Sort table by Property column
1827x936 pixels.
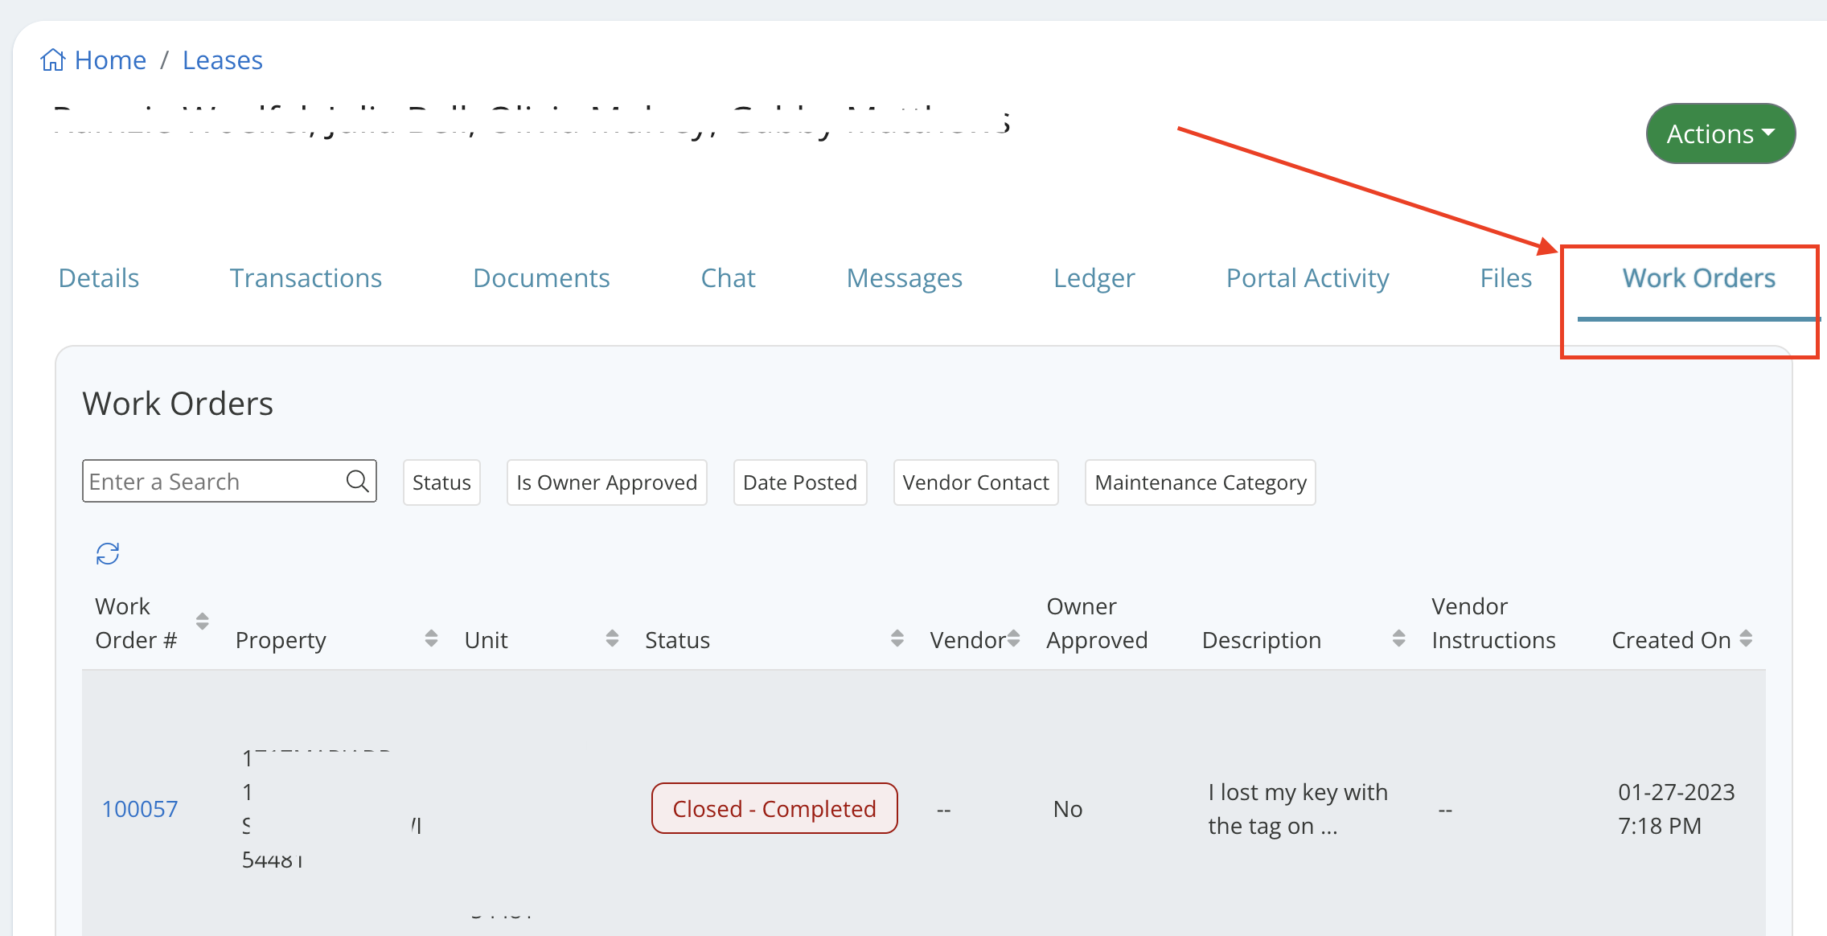click(431, 639)
